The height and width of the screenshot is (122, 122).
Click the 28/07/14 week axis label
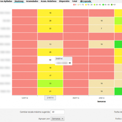pos(76,98)
